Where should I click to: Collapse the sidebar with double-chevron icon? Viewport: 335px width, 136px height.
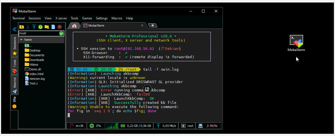pos(15,29)
